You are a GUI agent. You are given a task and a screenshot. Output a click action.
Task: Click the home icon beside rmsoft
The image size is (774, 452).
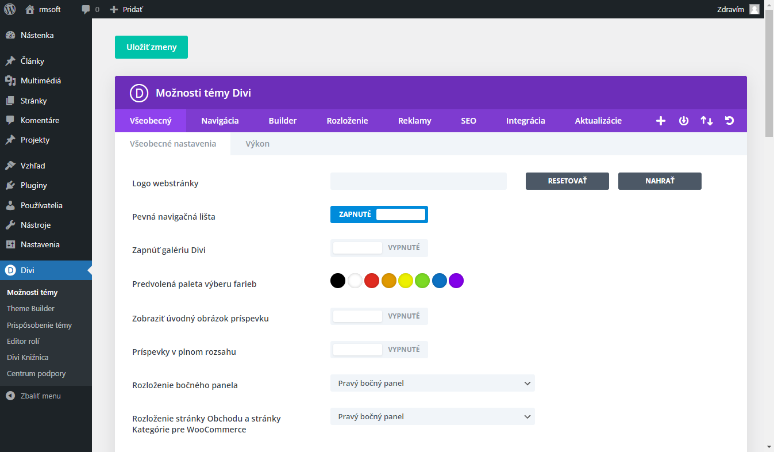pyautogui.click(x=30, y=9)
